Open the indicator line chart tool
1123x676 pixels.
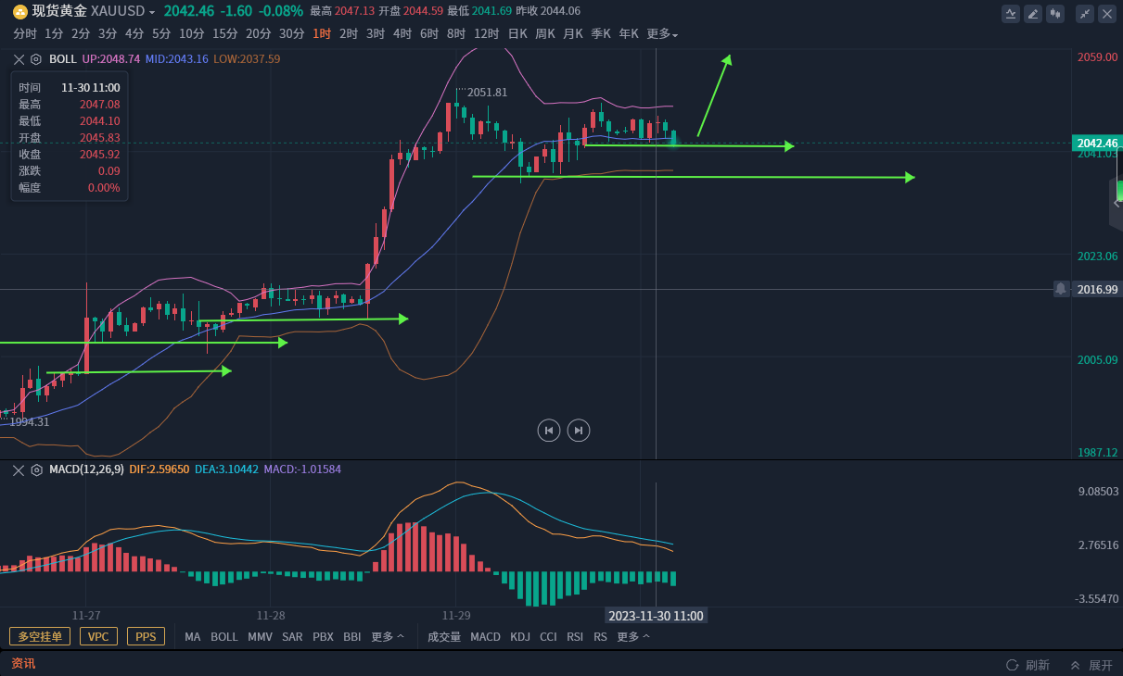click(1011, 14)
